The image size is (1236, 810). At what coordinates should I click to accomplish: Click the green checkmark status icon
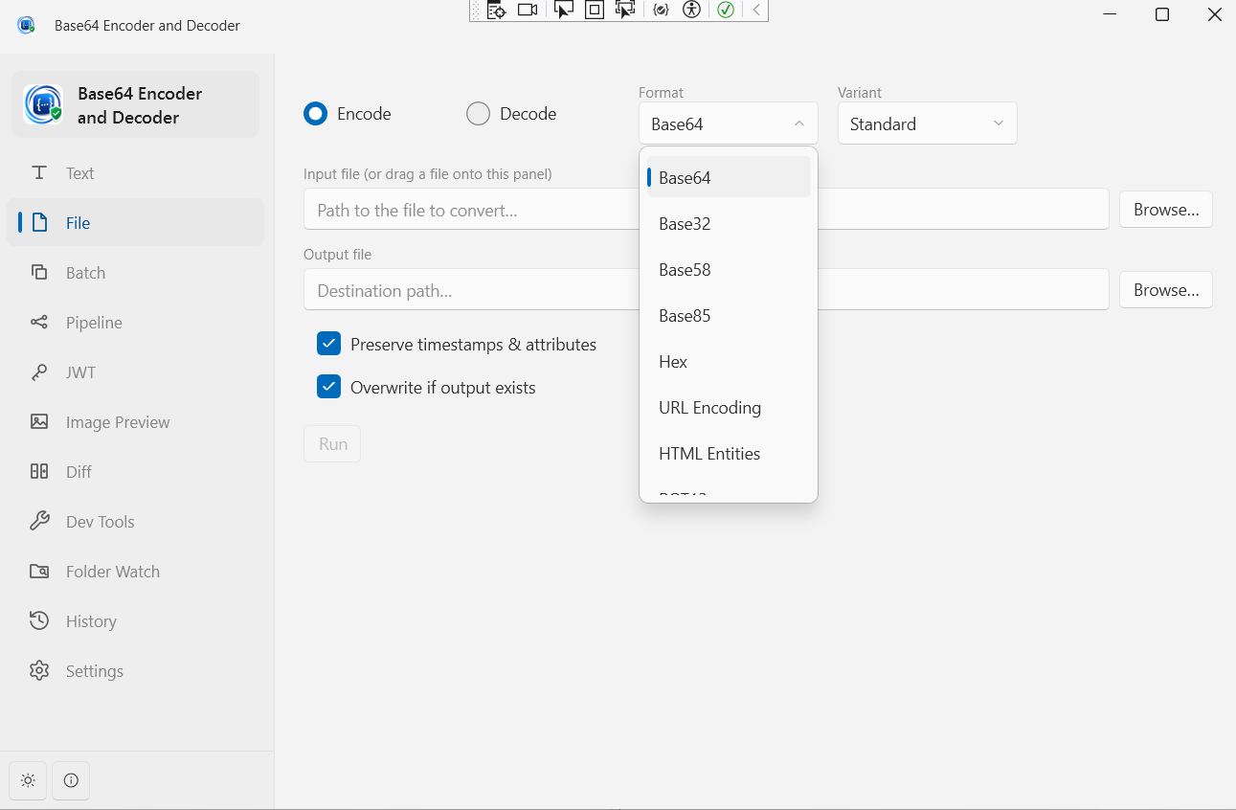(x=726, y=10)
